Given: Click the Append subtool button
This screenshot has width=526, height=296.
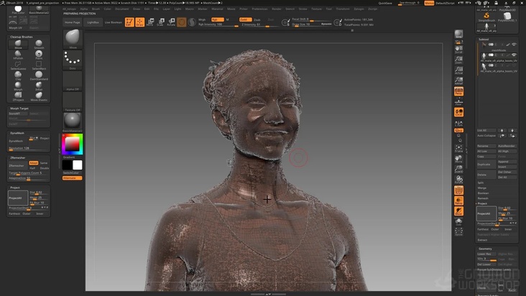Looking at the screenshot, I should point(507,162).
